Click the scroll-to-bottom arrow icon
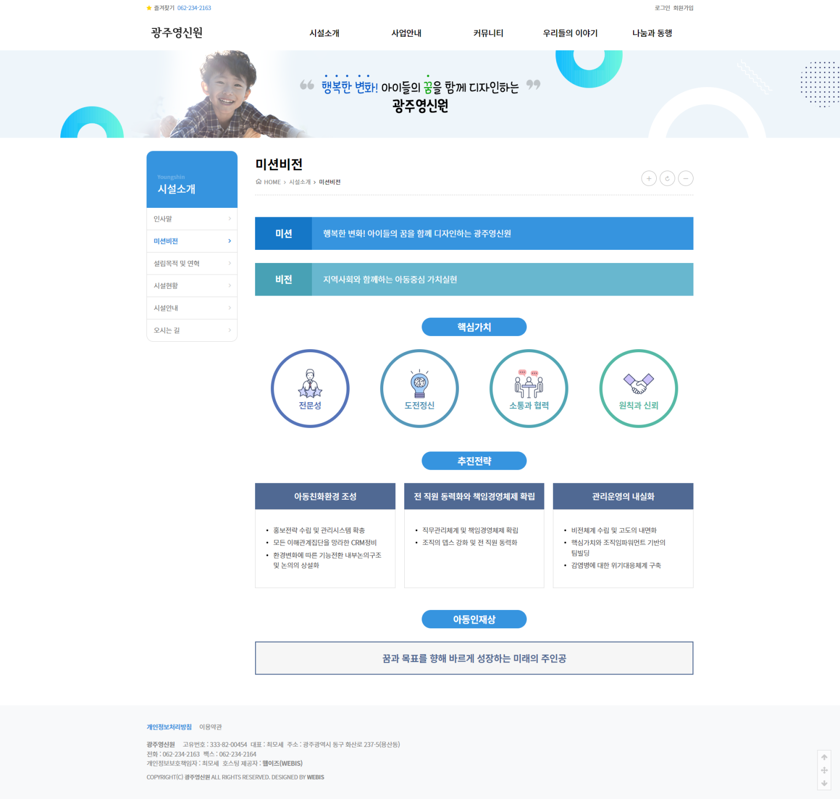 coord(824,783)
